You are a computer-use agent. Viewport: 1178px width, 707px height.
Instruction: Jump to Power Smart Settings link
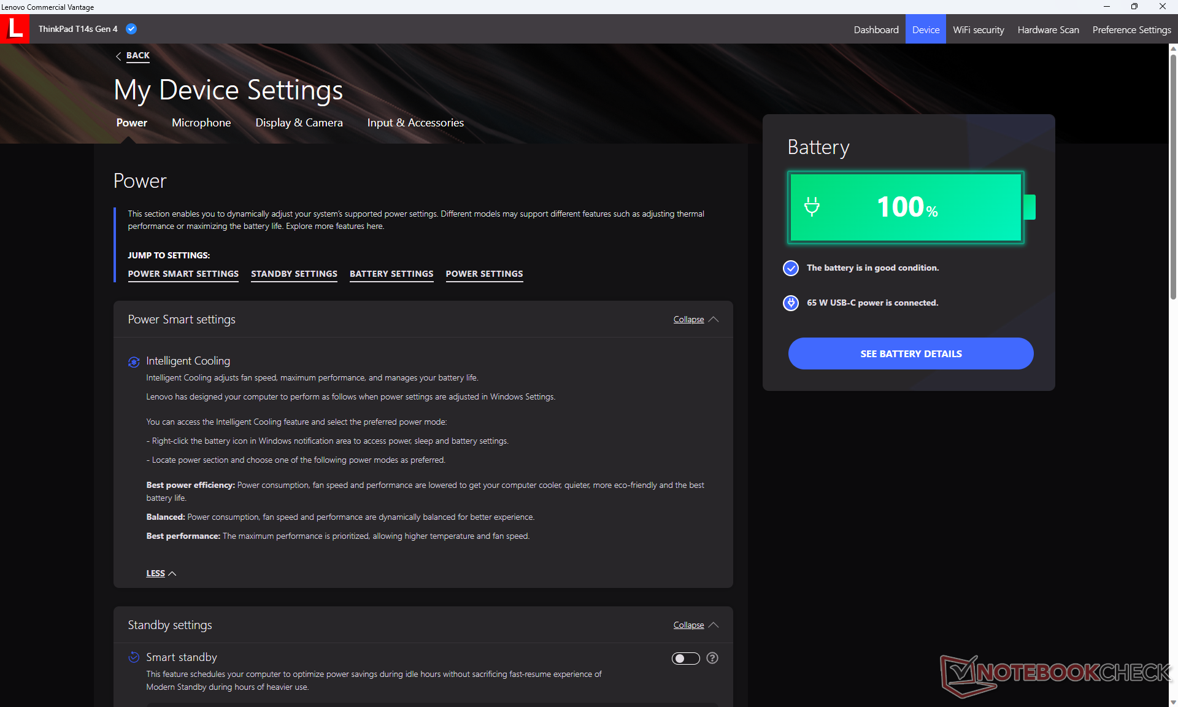pos(183,274)
